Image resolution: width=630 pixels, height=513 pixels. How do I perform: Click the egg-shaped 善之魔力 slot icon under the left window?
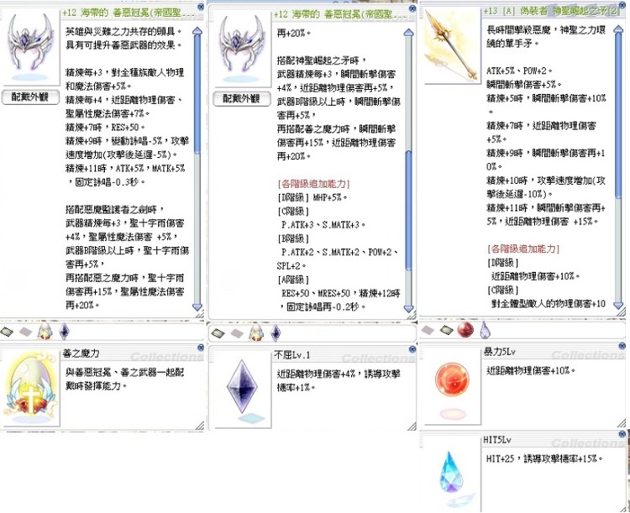point(45,332)
